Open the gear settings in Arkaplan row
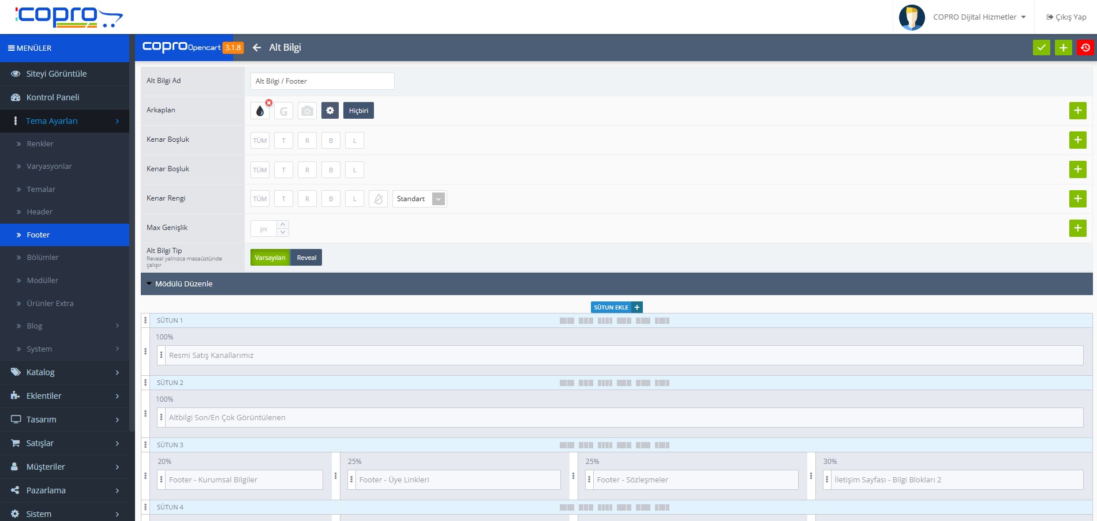 330,111
